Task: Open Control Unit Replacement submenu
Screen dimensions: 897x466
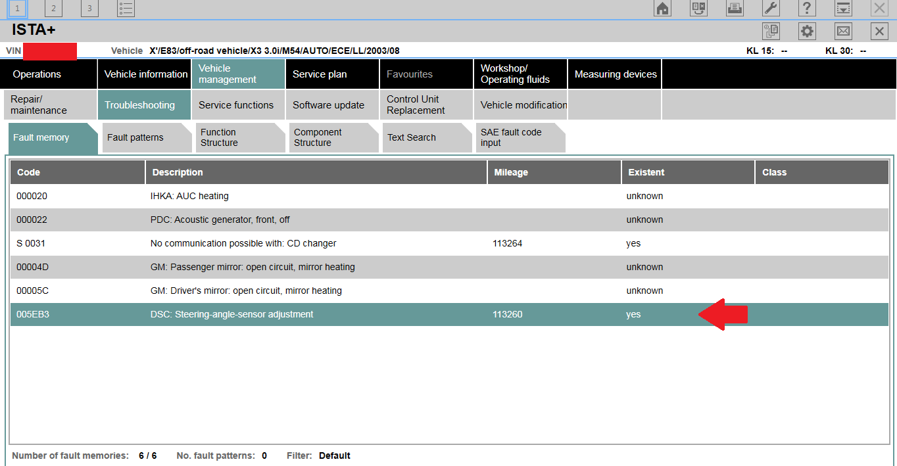Action: 427,105
